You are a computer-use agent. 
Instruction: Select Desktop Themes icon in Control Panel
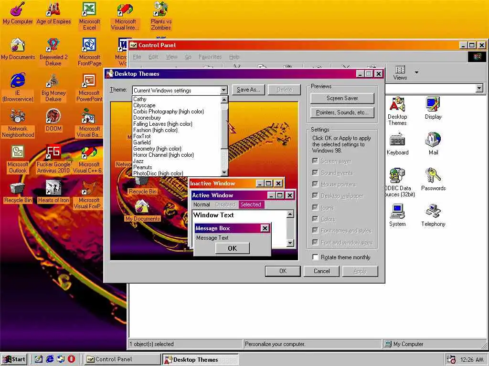click(398, 111)
